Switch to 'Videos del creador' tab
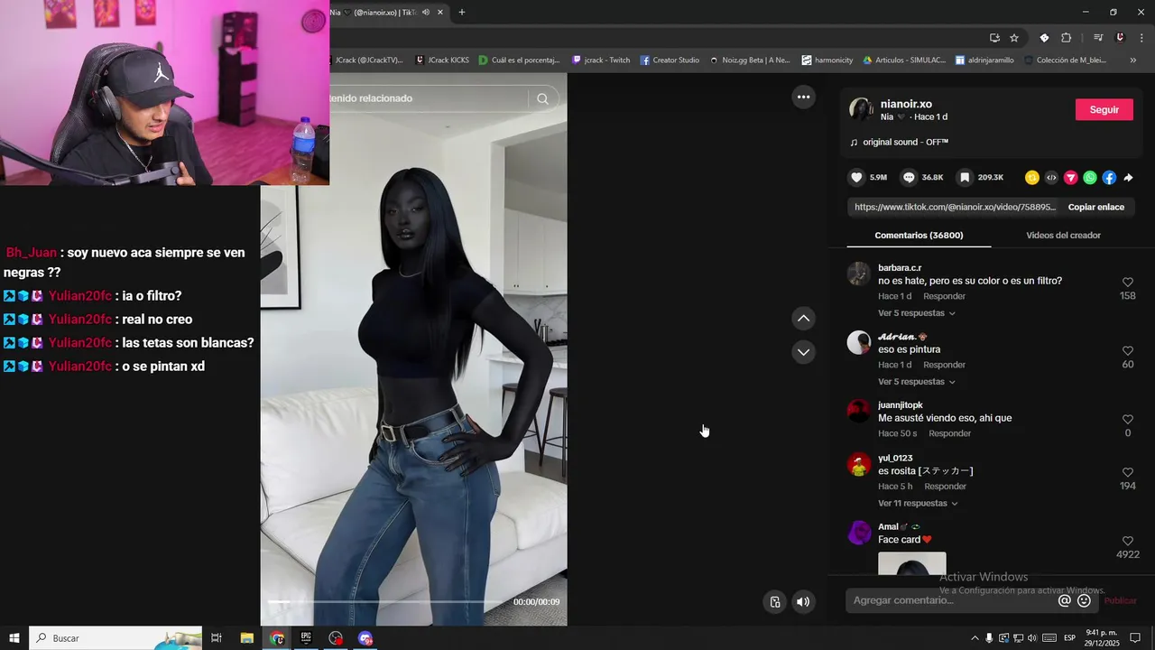 pos(1063,236)
